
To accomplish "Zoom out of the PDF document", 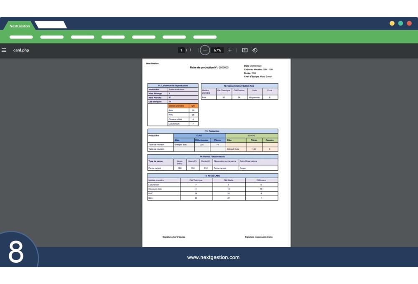I will click(204, 50).
